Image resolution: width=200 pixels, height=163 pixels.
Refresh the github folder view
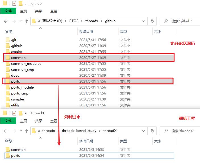(x=152, y=21)
